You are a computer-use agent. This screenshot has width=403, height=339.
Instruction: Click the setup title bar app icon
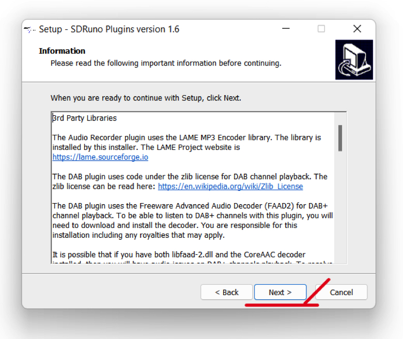point(29,29)
